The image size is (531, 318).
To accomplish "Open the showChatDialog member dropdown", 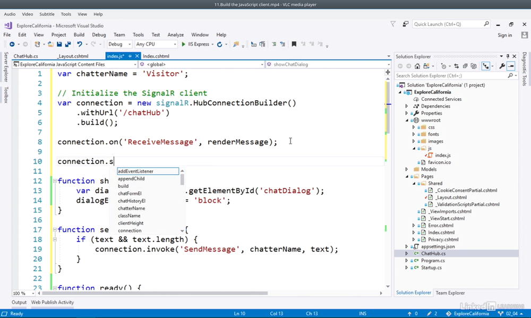I will (328, 64).
